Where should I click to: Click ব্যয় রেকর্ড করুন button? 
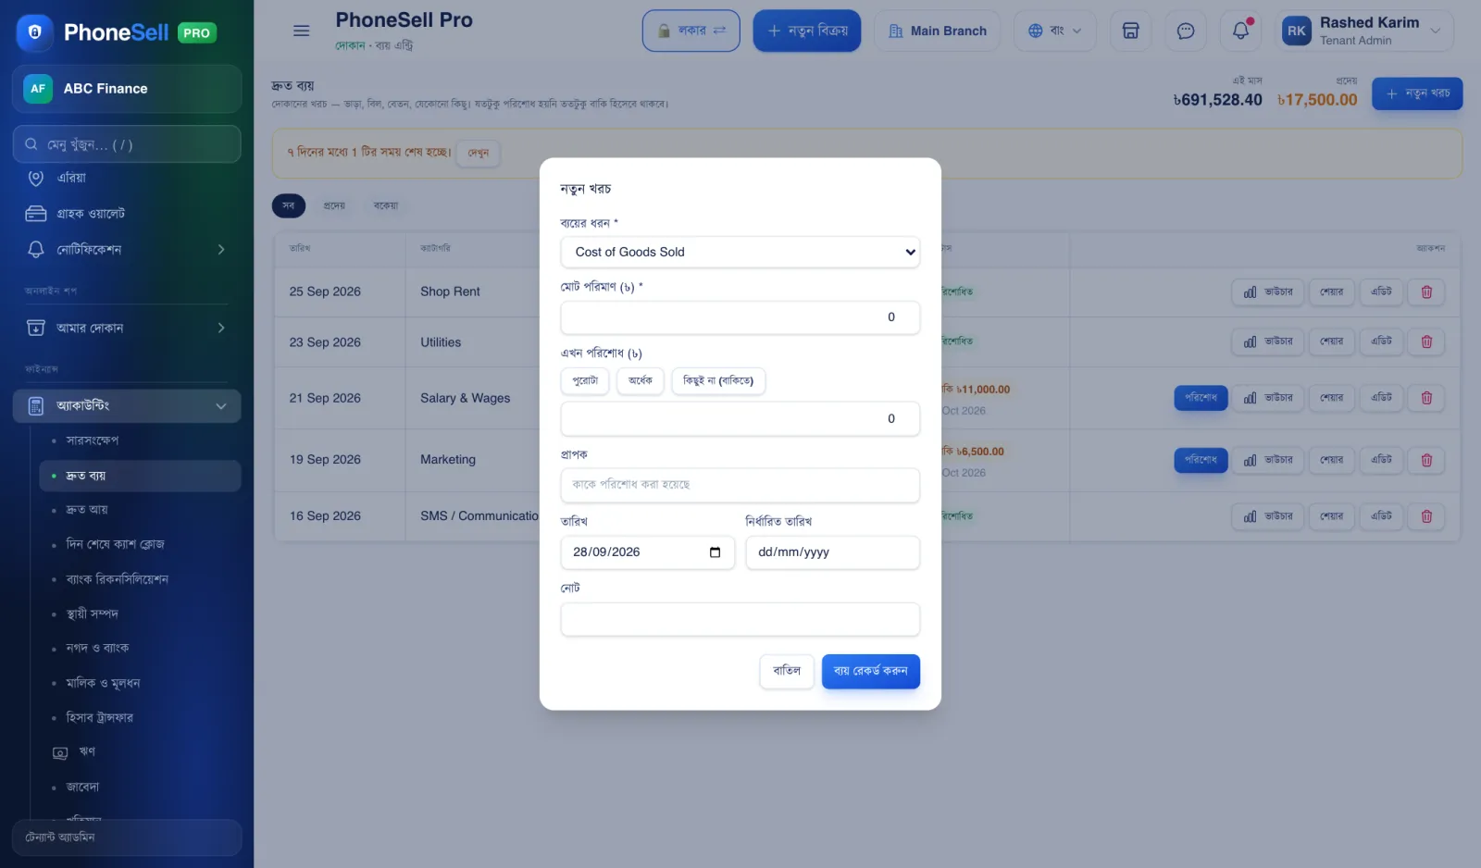pos(870,671)
